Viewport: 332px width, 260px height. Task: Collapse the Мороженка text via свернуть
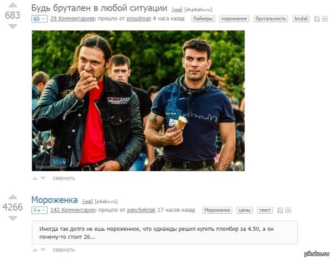tap(64, 250)
